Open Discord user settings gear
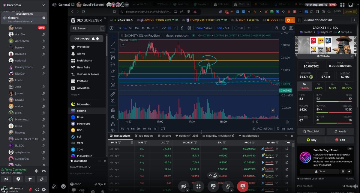 click(x=44, y=189)
